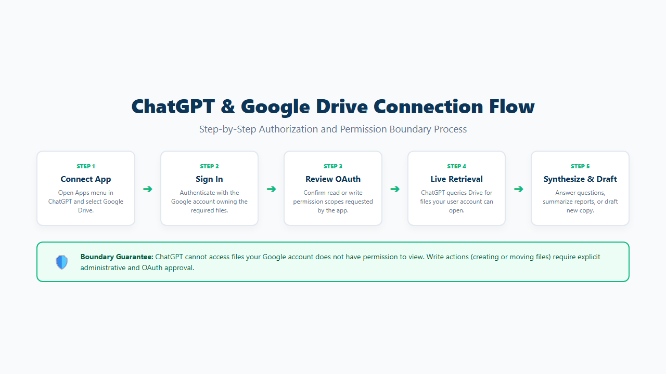Select the 'Connect App' heading
Screen dimensions: 666x374
(86, 179)
